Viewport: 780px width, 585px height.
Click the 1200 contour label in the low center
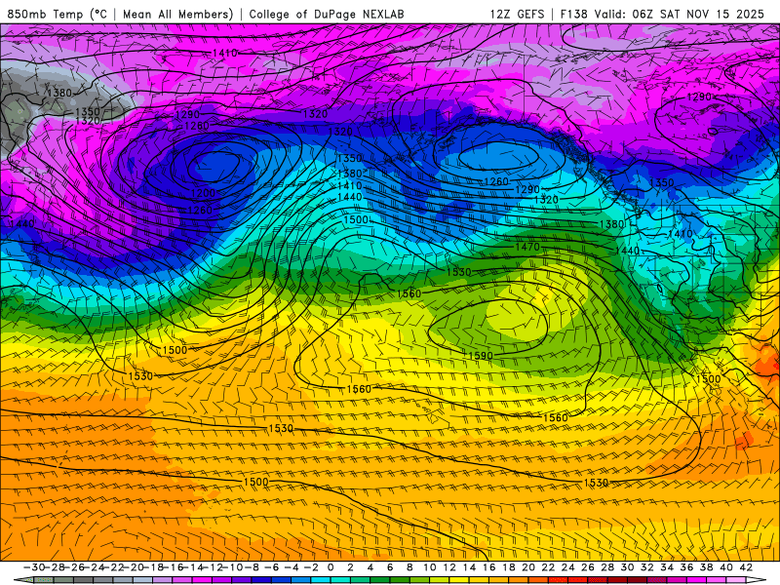[203, 193]
